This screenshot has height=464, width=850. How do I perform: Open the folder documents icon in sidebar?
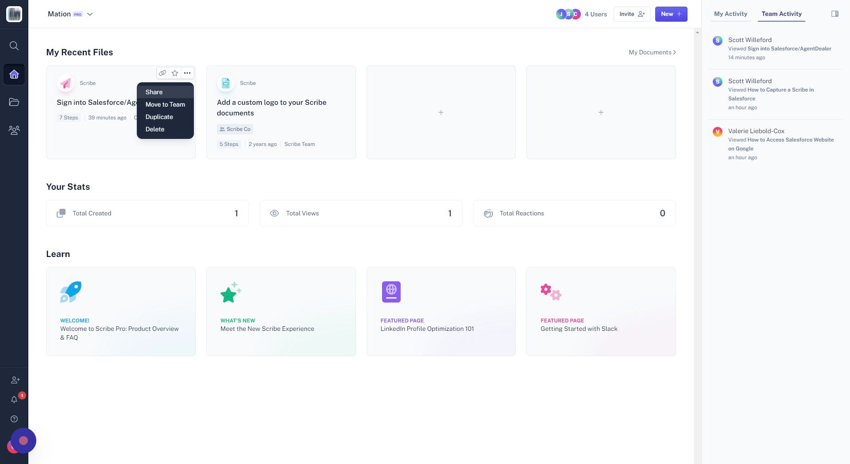tap(14, 102)
